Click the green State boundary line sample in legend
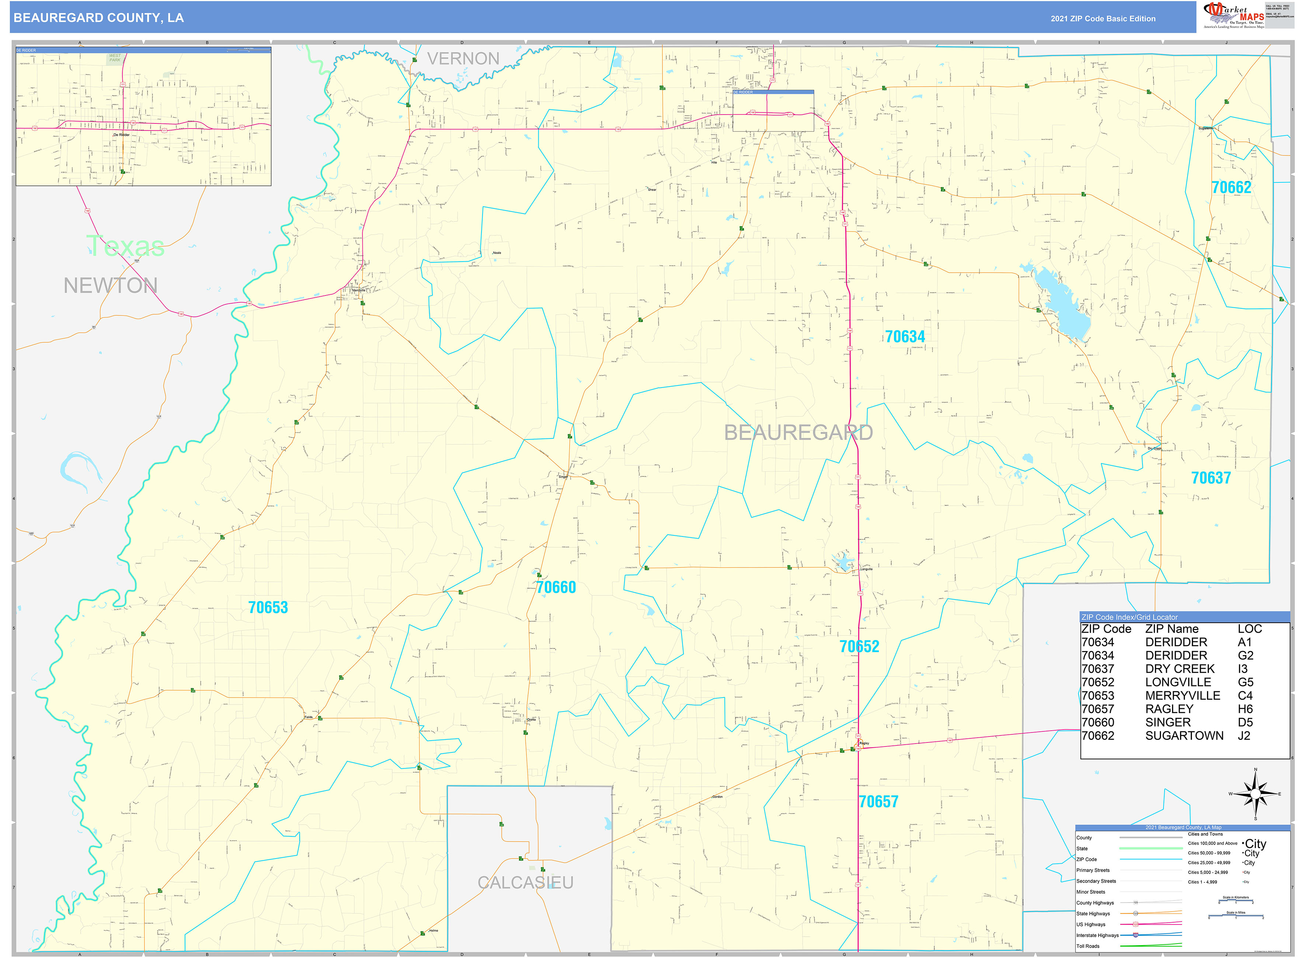This screenshot has width=1301, height=958. [x=1151, y=849]
